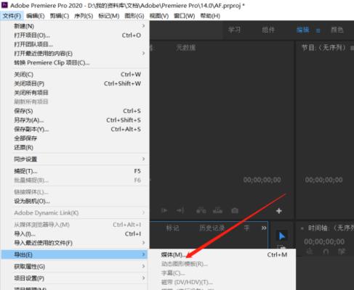Image resolution: width=354 pixels, height=290 pixels.
Task: Choose 导入(I)... menu entry
Action: tap(75, 233)
